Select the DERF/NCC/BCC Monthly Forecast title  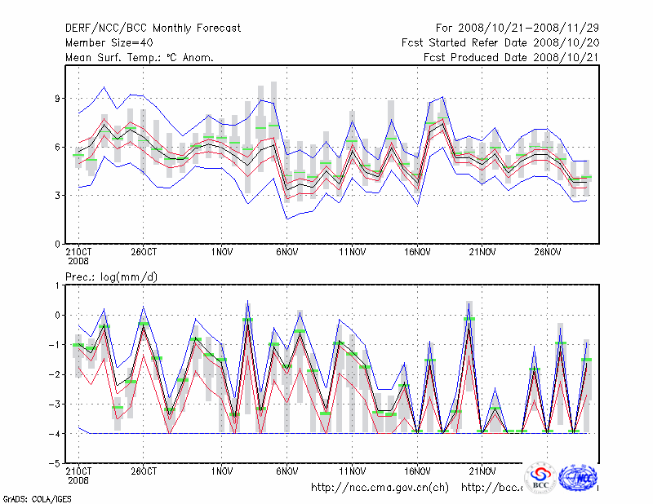pyautogui.click(x=153, y=29)
